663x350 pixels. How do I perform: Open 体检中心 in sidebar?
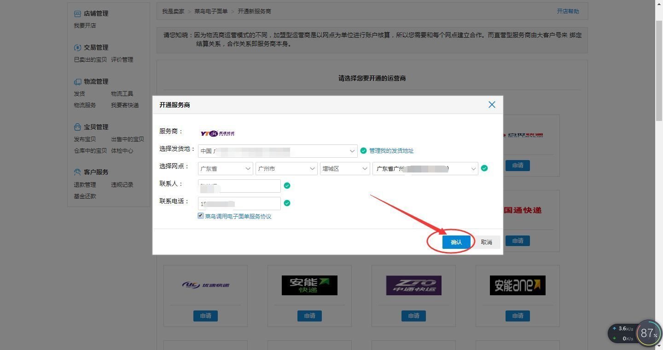(122, 151)
